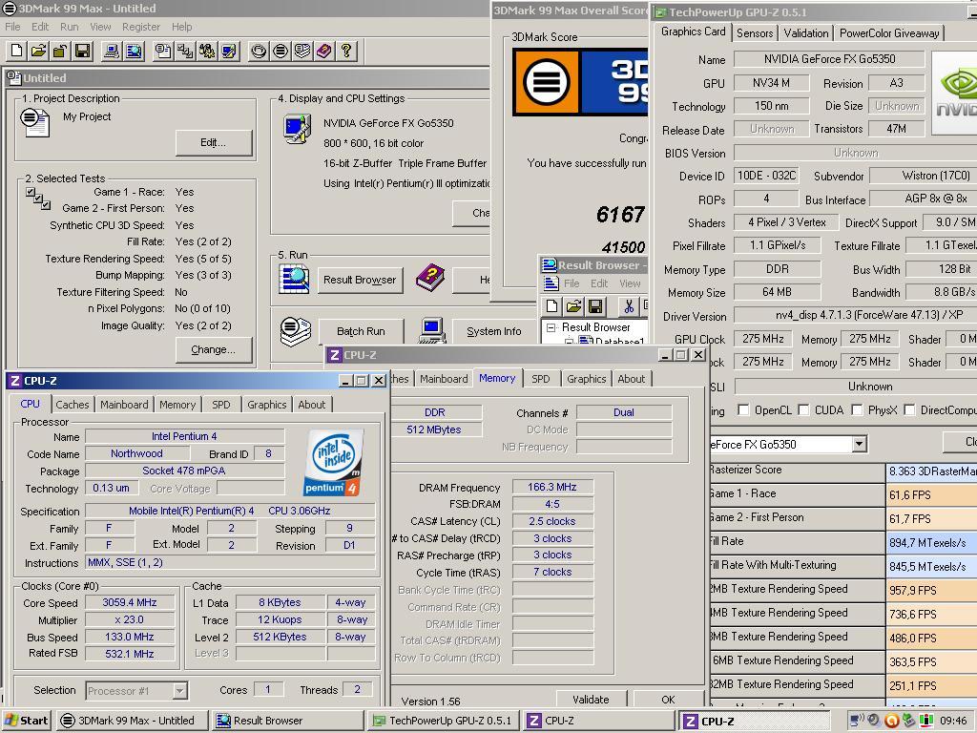The image size is (977, 733).
Task: Click the loop ring icon in 3DMark toolbar
Action: (x=258, y=52)
